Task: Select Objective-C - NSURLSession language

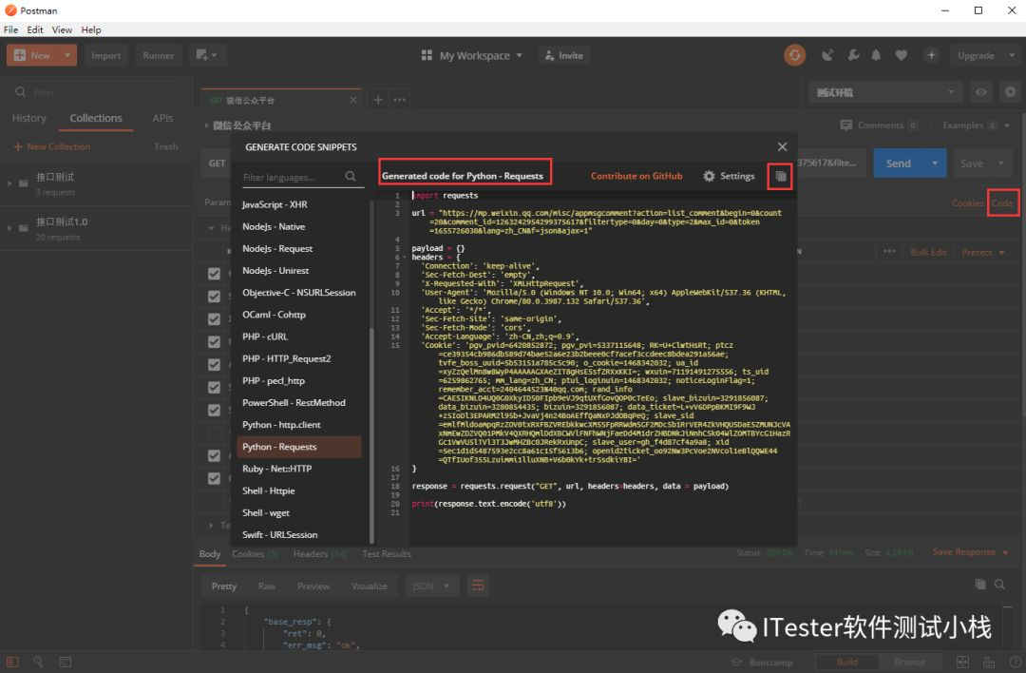Action: click(x=299, y=293)
